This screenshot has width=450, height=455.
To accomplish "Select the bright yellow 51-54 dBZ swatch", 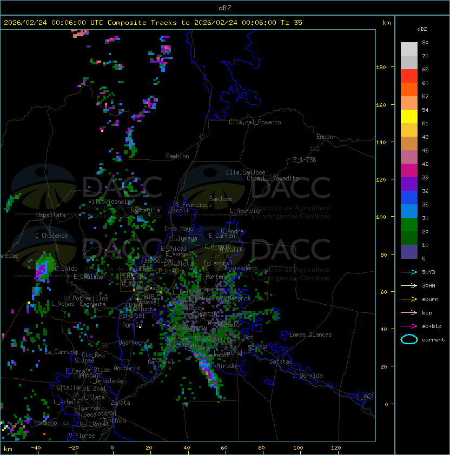I will [409, 117].
